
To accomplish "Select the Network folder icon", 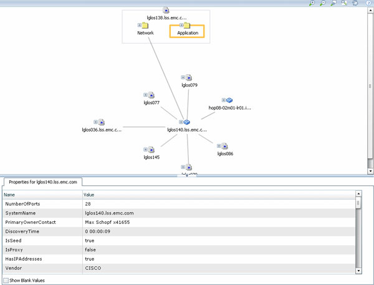I will point(145,25).
